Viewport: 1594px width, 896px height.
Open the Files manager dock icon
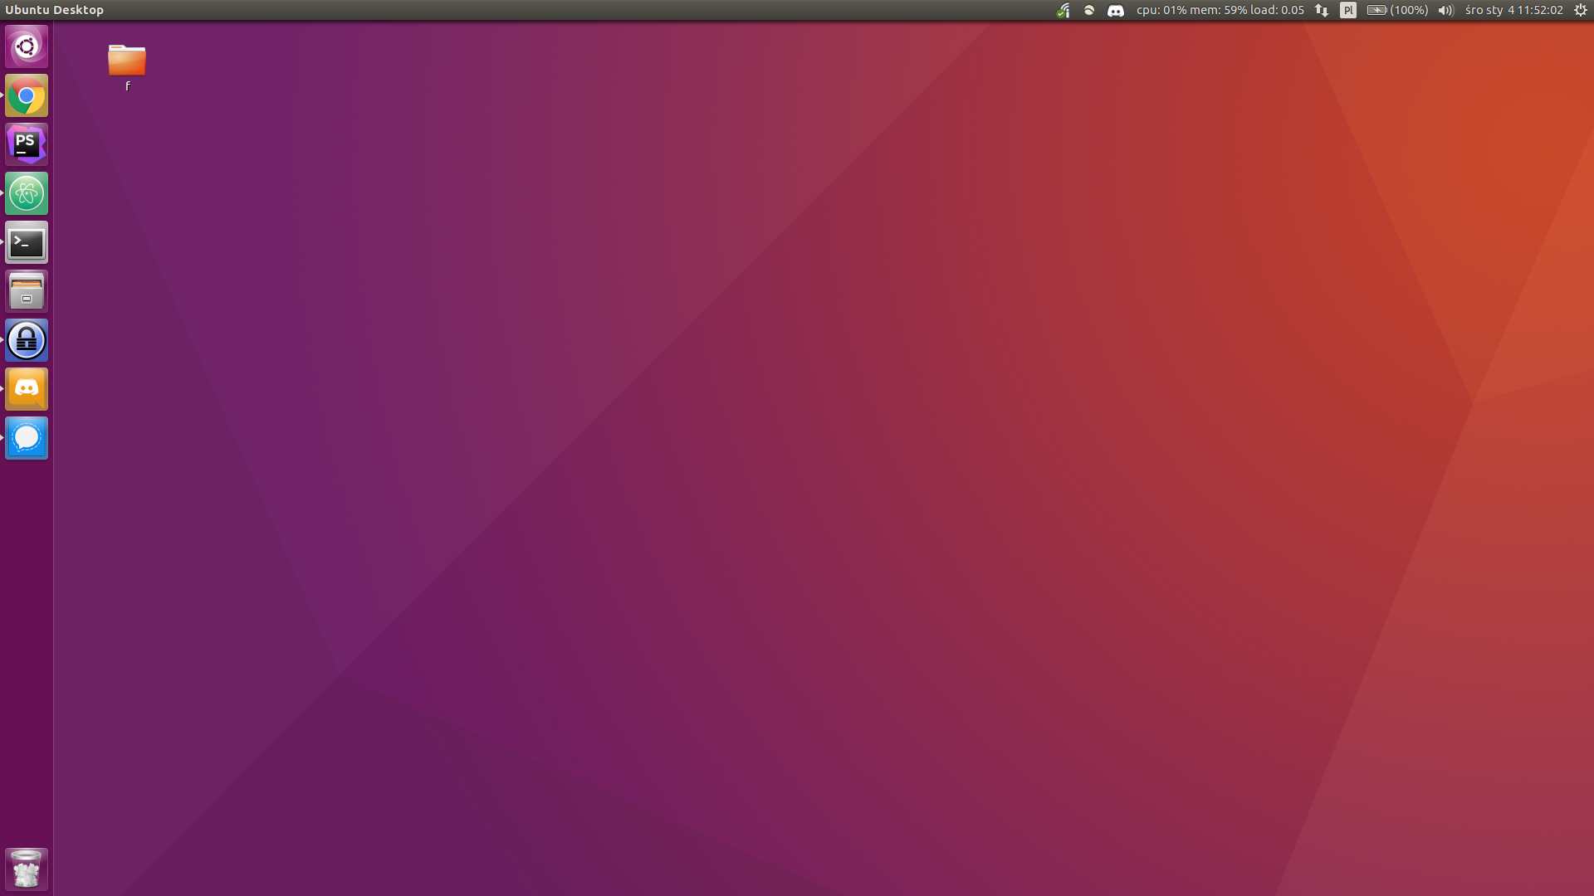[27, 292]
